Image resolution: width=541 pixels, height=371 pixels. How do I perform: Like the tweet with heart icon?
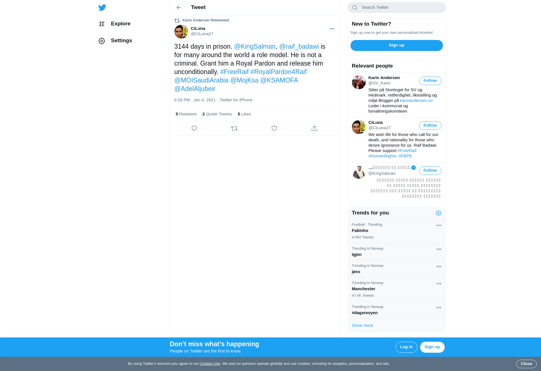(x=274, y=128)
